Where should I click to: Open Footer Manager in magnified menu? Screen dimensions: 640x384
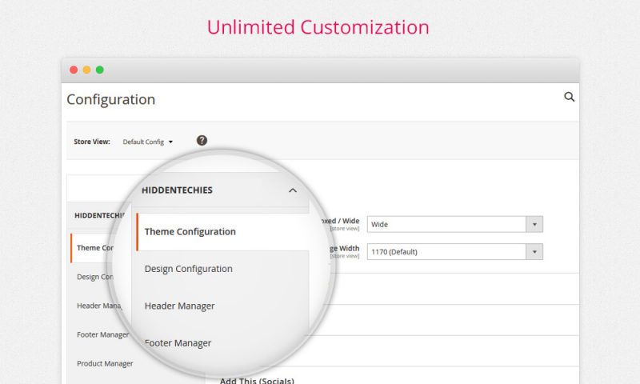178,343
